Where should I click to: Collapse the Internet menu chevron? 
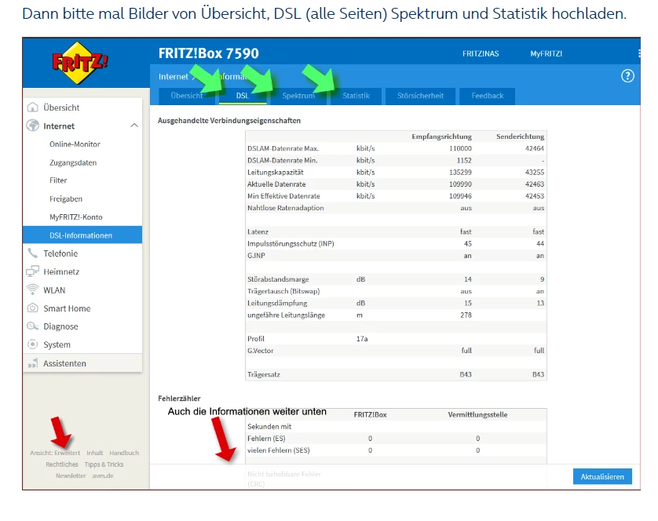pyautogui.click(x=134, y=126)
